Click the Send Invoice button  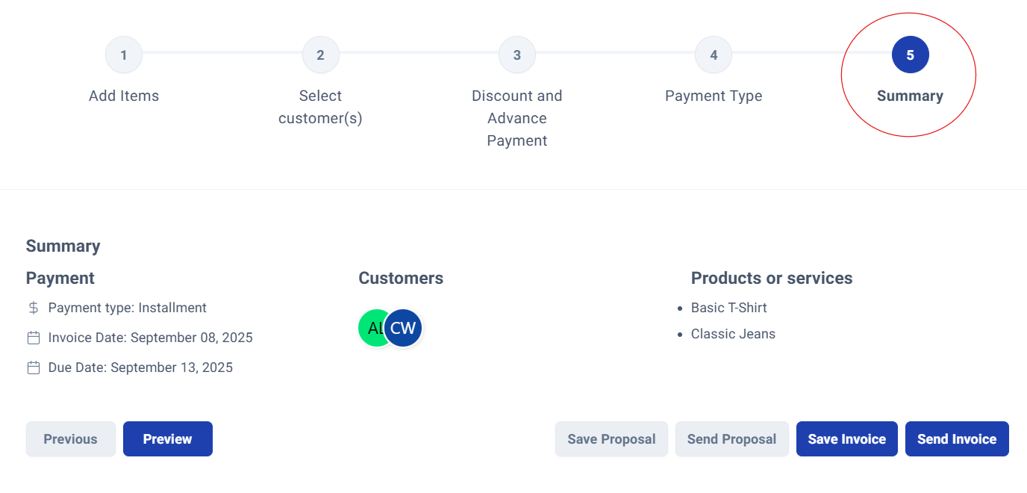(x=957, y=439)
